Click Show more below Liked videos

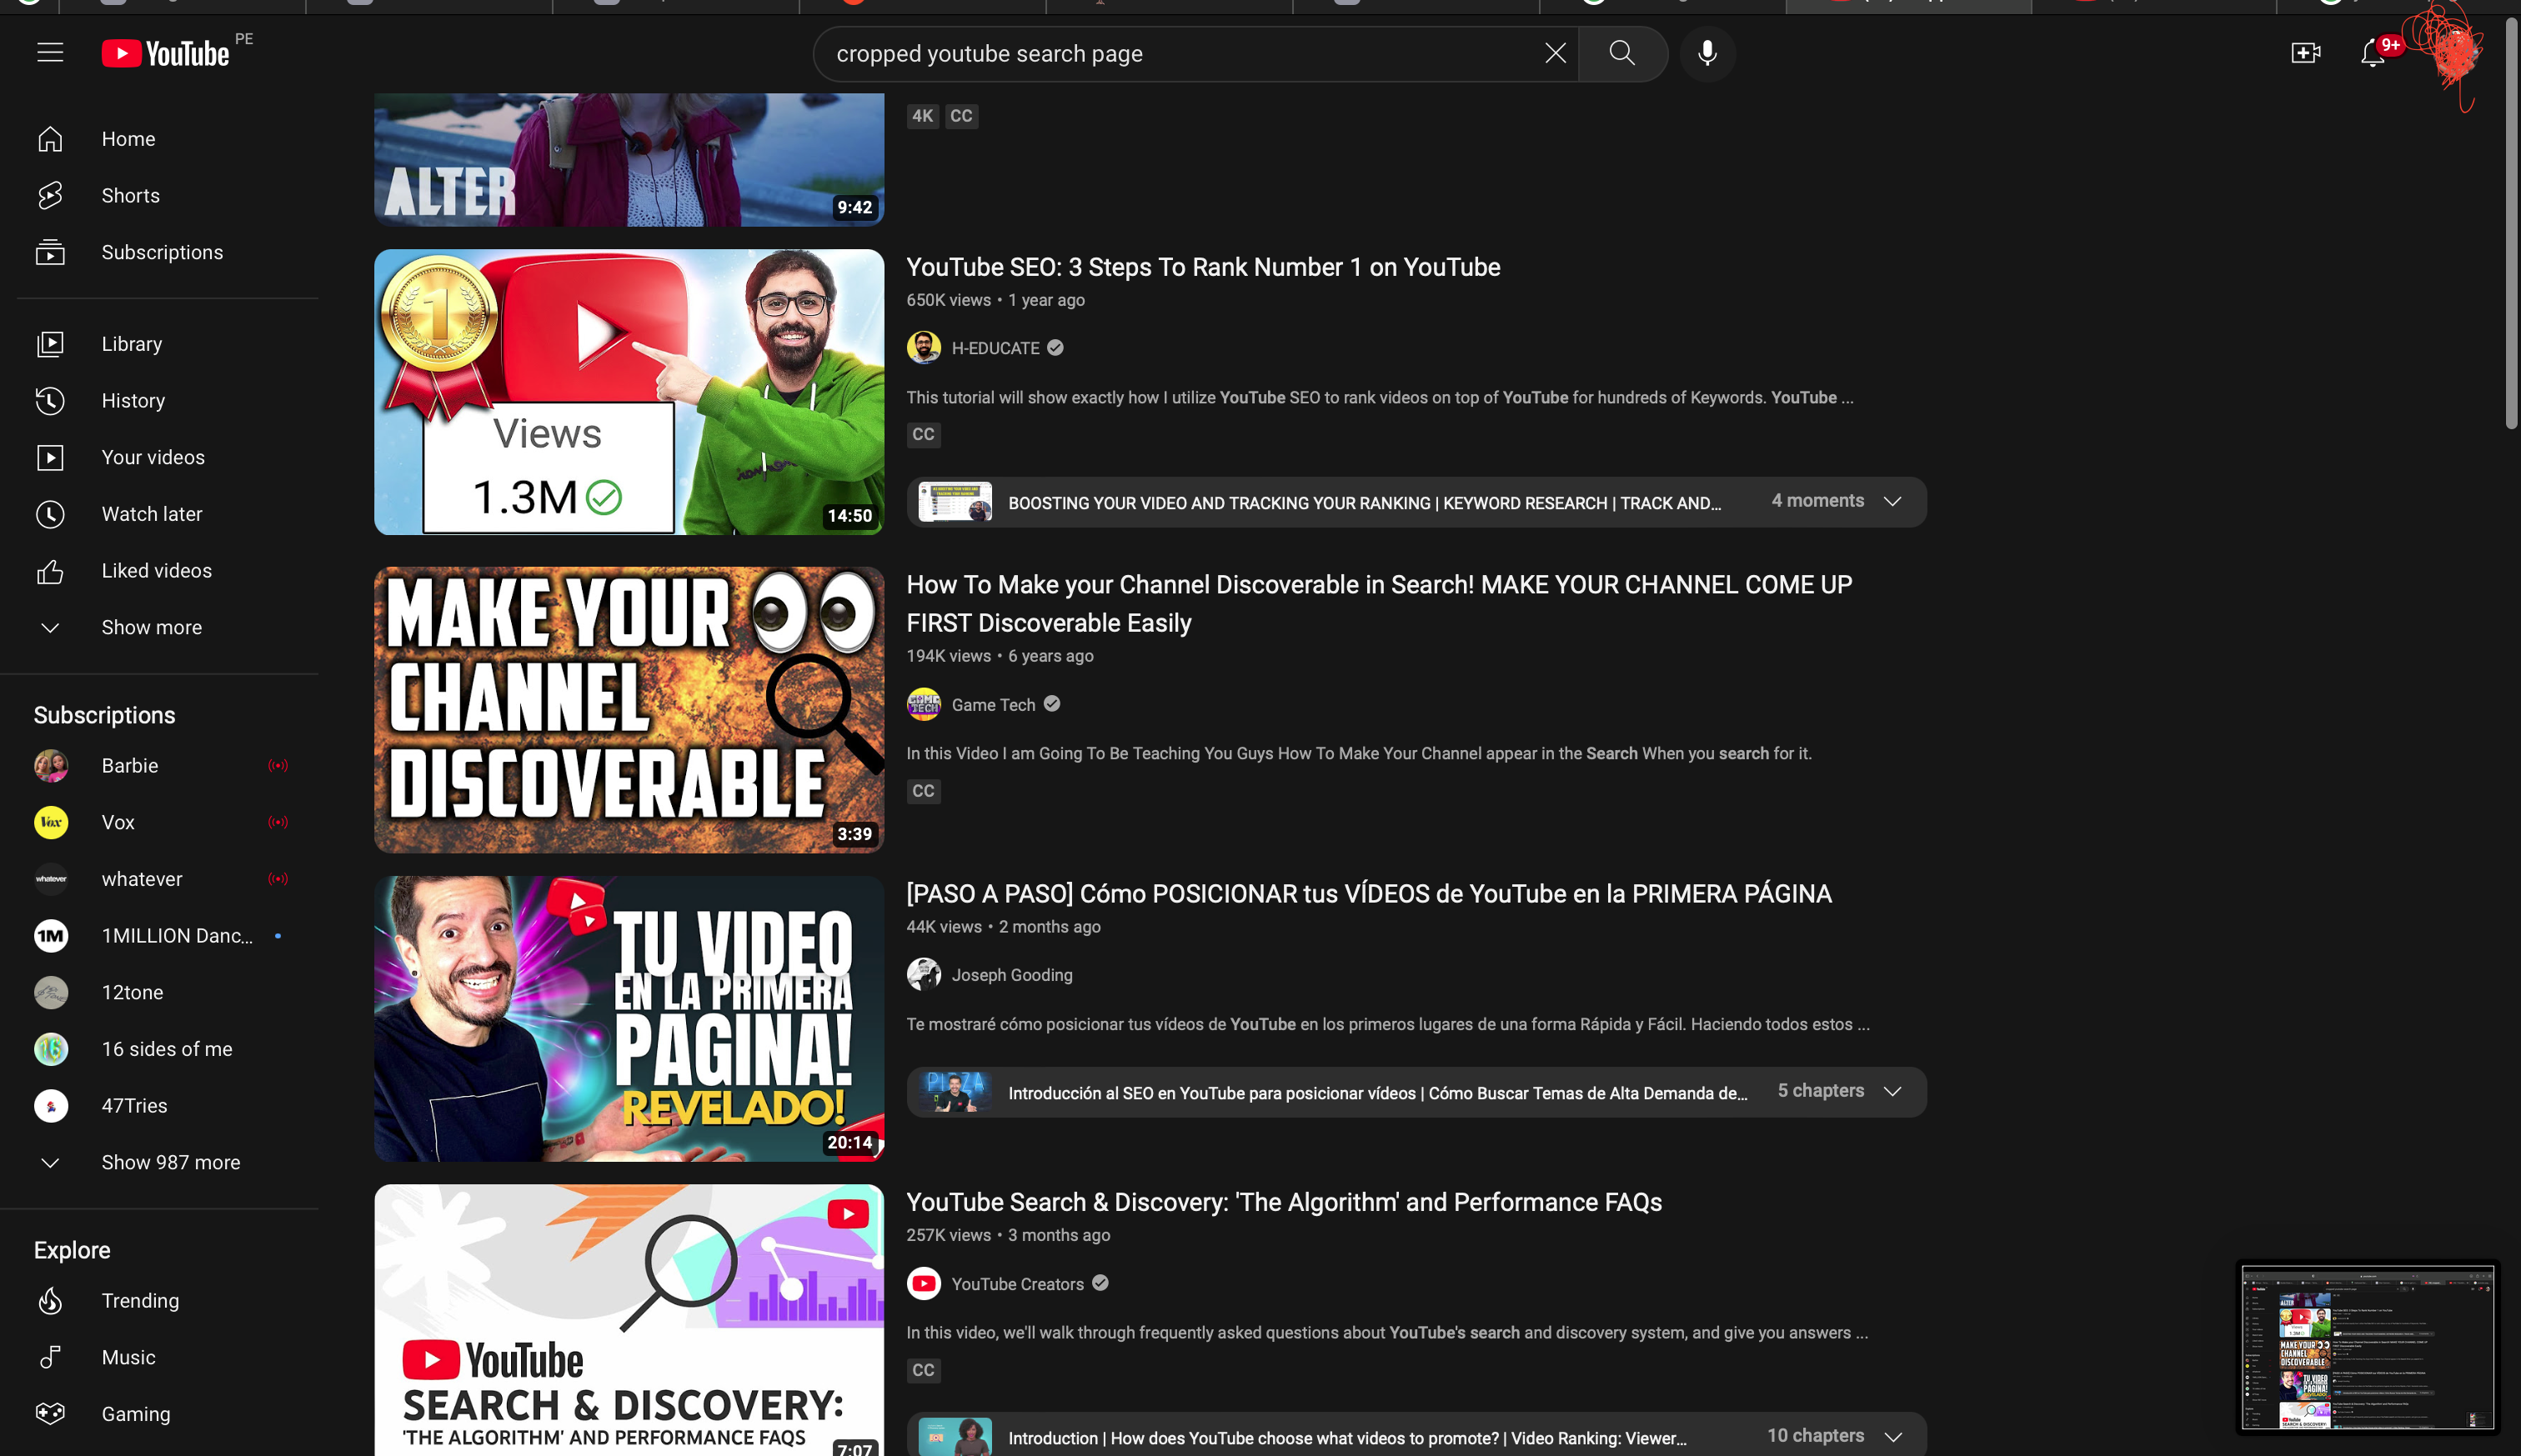pyautogui.click(x=151, y=628)
